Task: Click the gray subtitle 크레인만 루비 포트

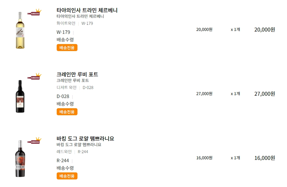Action: [x=73, y=80]
